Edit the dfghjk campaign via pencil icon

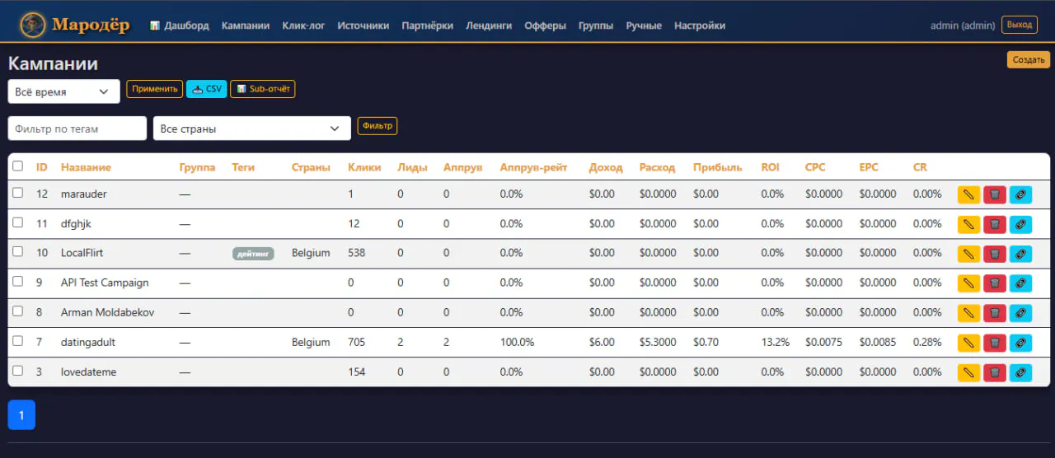click(968, 224)
